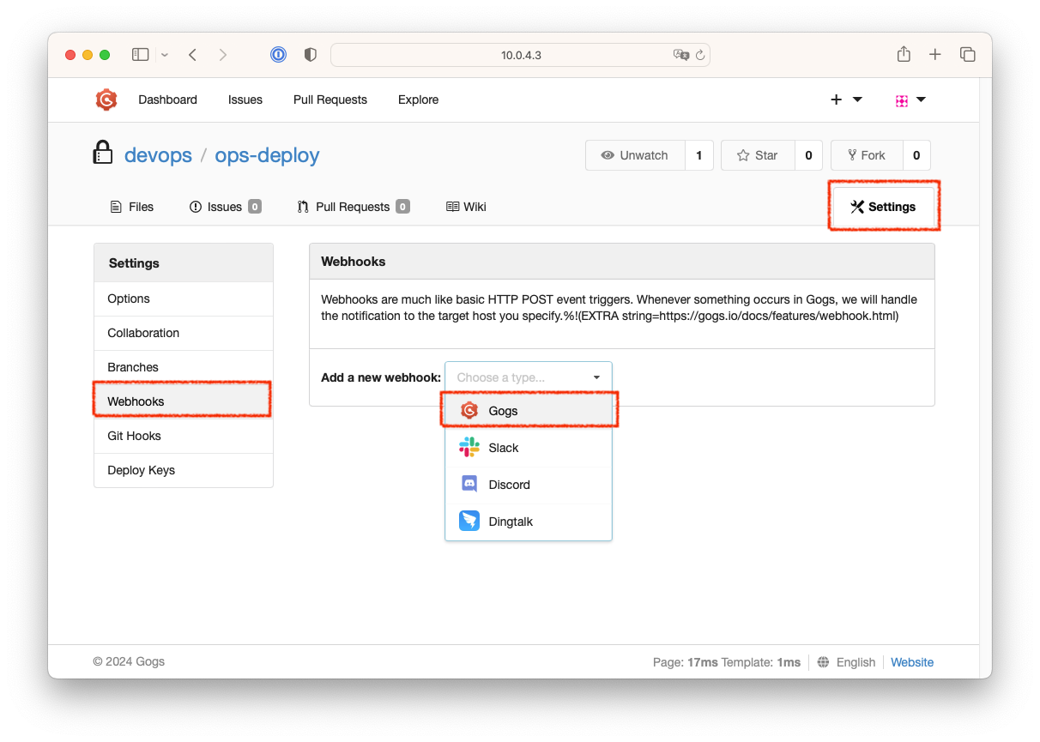Click the Webhooks panel header text
This screenshot has height=742, width=1040.
click(354, 262)
